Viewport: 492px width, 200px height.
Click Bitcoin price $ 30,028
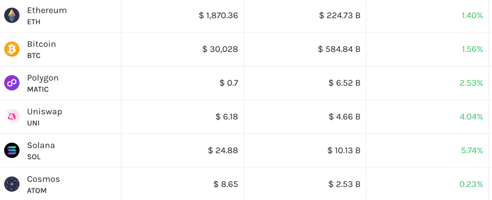pos(220,49)
